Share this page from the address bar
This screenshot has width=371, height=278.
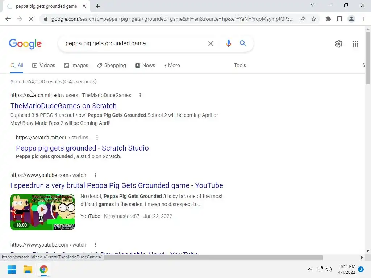tap(302, 19)
